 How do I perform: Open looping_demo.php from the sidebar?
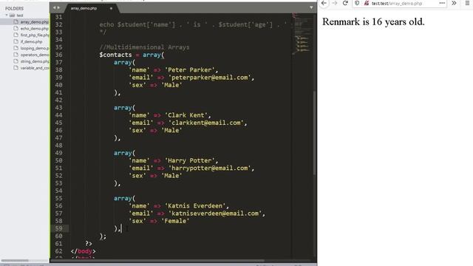35,48
